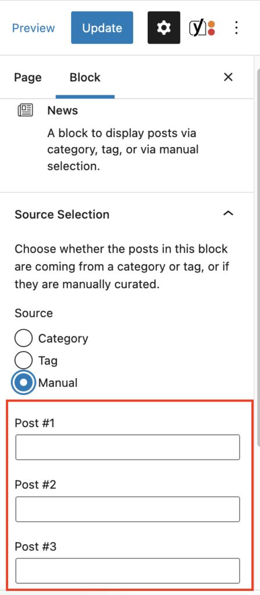Close the settings sidebar with X
The height and width of the screenshot is (595, 260).
(x=228, y=77)
